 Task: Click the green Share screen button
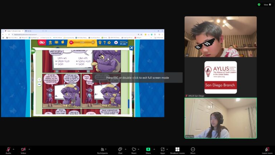148,150
